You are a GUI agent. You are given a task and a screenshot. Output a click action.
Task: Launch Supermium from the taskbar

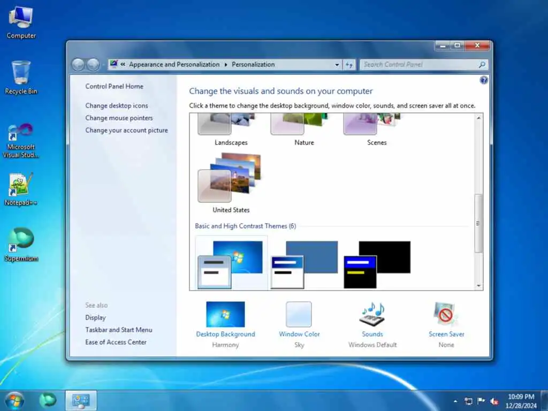[x=48, y=400]
